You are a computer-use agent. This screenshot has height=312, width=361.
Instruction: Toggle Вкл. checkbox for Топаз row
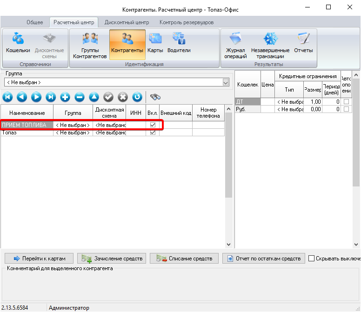tap(153, 133)
